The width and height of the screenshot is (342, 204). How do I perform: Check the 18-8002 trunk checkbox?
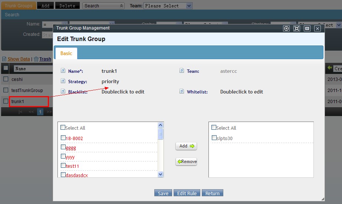[63, 138]
